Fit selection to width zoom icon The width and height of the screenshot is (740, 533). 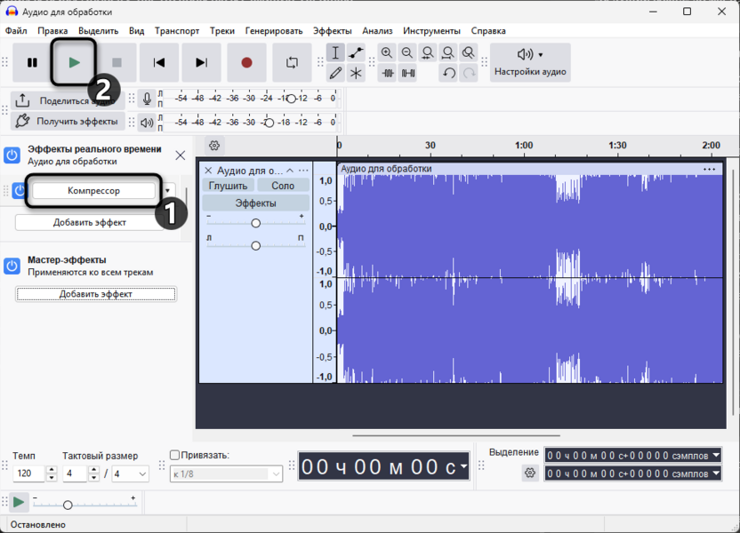coord(428,52)
